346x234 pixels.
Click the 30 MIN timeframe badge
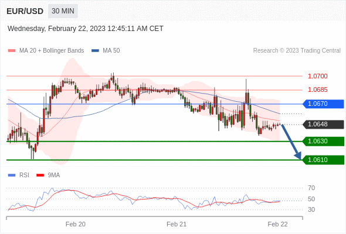(x=63, y=11)
